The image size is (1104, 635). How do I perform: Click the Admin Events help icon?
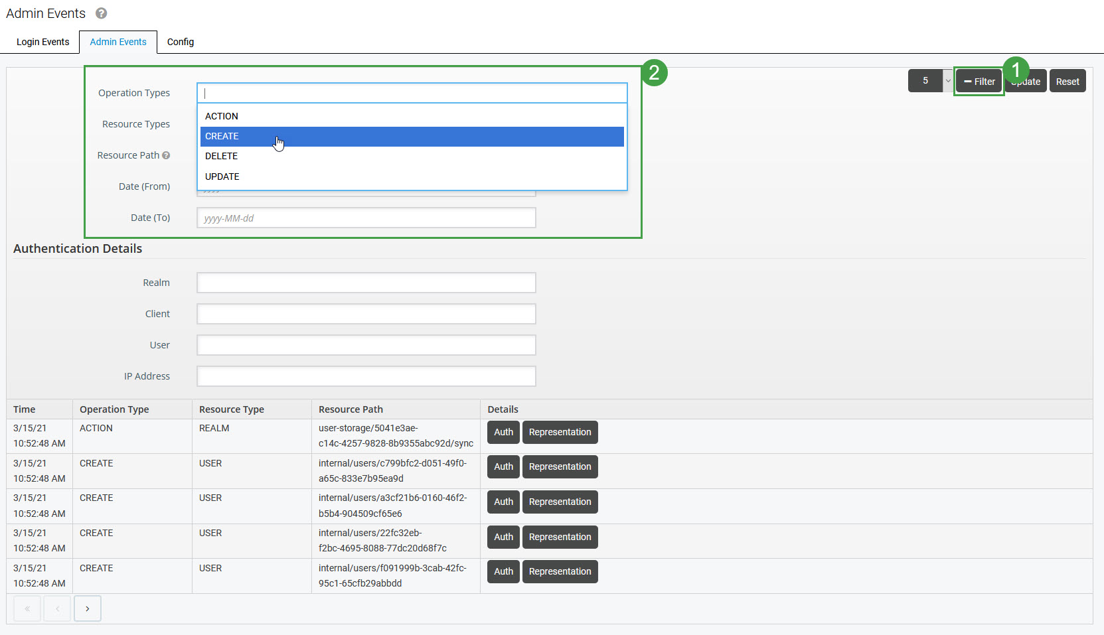[x=102, y=13]
